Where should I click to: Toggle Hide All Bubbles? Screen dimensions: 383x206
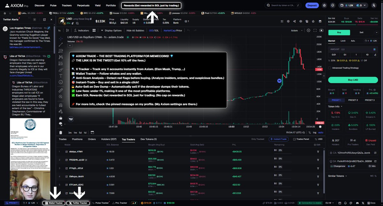[135, 30]
